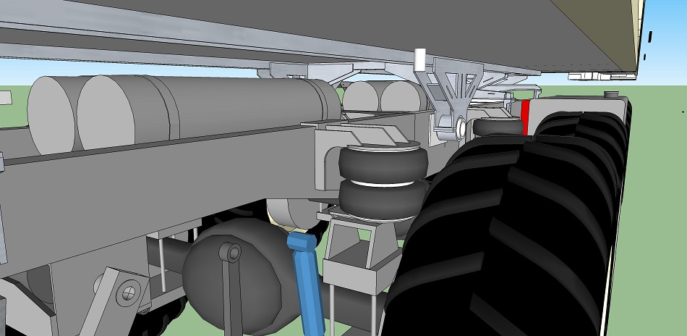Viewport: 687px width, 336px height.
Task: Select the double-bellows air spring
Action: tap(383, 181)
